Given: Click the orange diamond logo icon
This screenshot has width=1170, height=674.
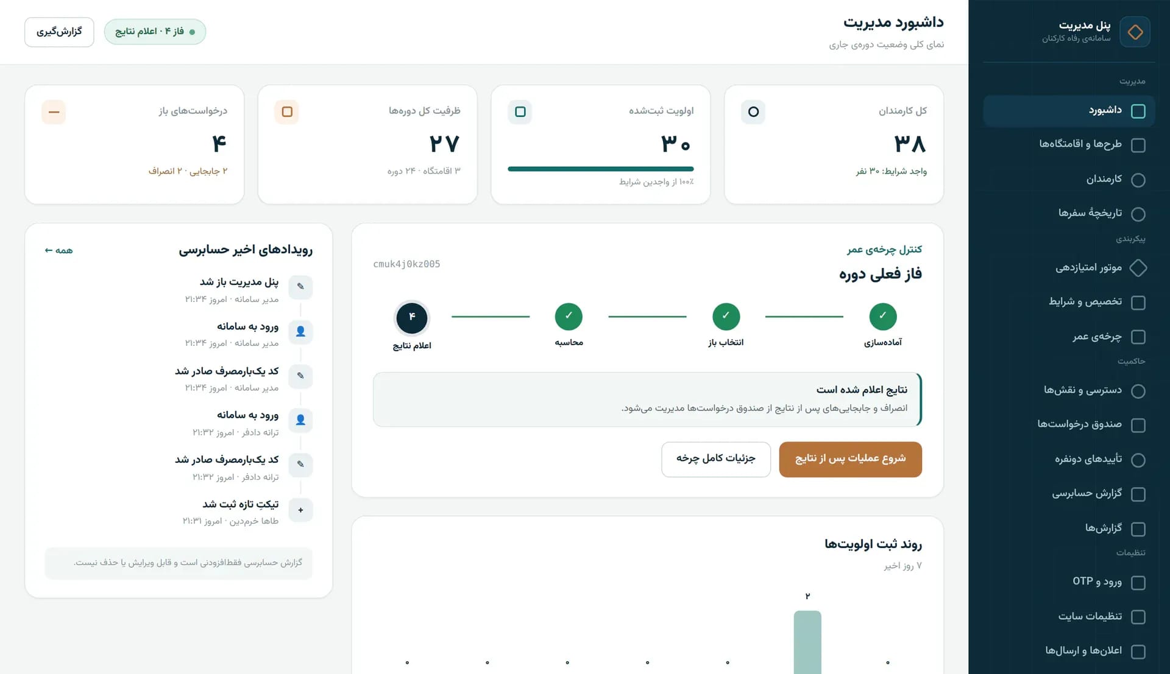Looking at the screenshot, I should (x=1135, y=32).
